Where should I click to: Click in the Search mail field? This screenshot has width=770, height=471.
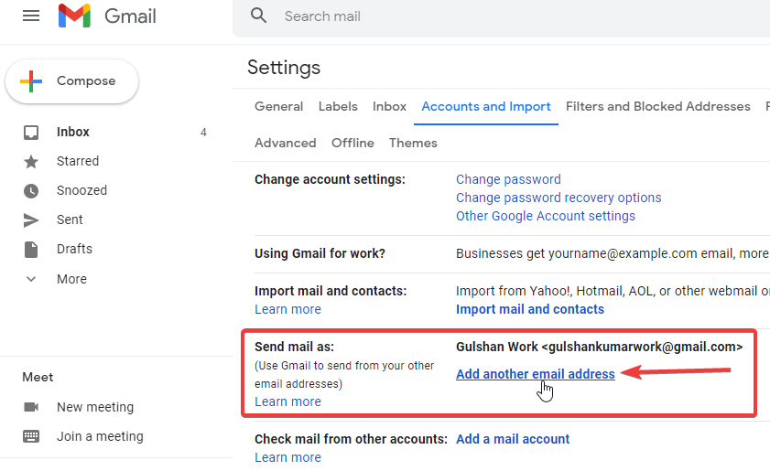click(501, 16)
